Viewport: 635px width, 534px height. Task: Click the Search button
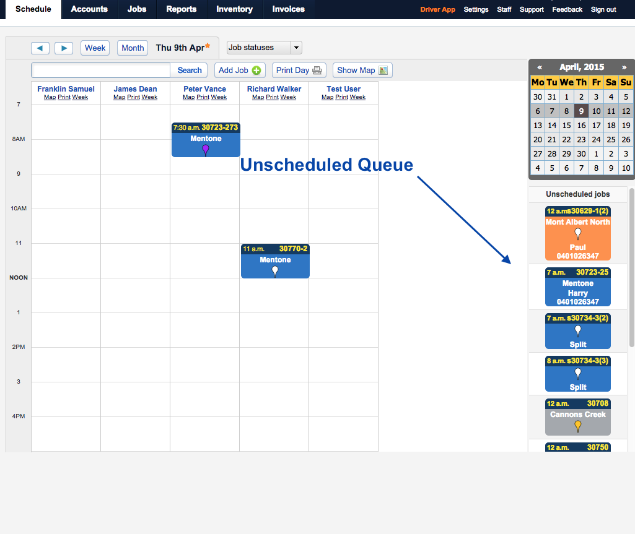189,71
